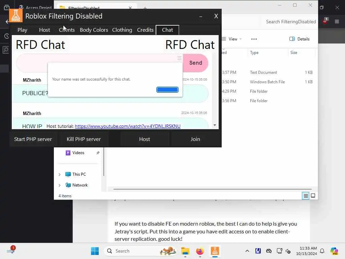The width and height of the screenshot is (345, 259).
Task: Expand the This PC tree node
Action: [59, 174]
